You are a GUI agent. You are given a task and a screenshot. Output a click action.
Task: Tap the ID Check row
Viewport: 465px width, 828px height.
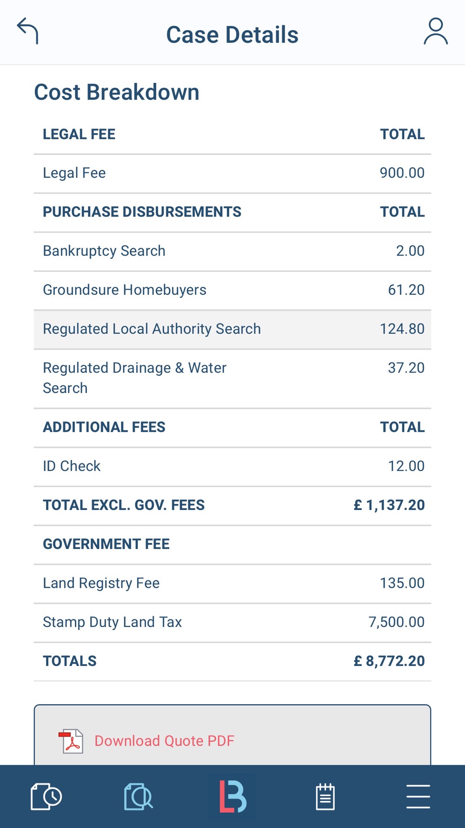tap(232, 466)
